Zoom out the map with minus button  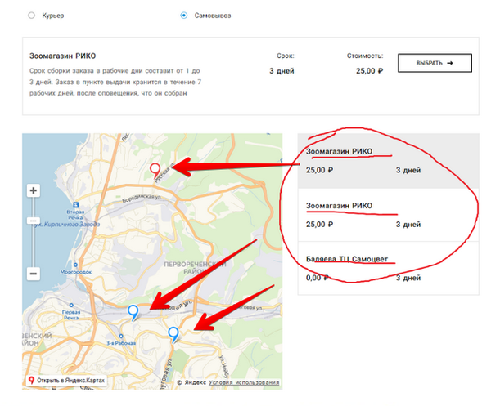[34, 274]
